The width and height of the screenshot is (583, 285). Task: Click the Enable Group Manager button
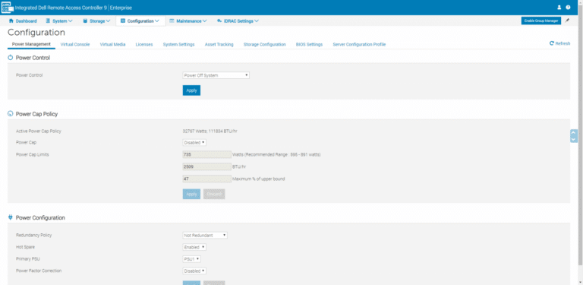[x=541, y=21]
